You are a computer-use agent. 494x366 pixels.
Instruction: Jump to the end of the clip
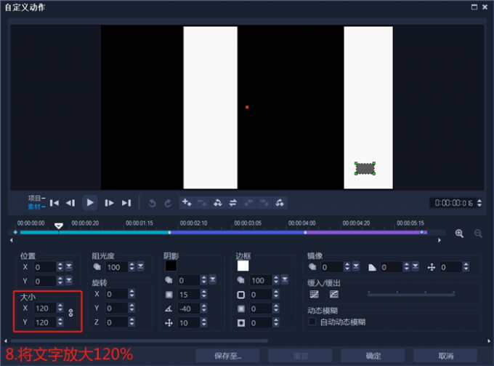[126, 203]
